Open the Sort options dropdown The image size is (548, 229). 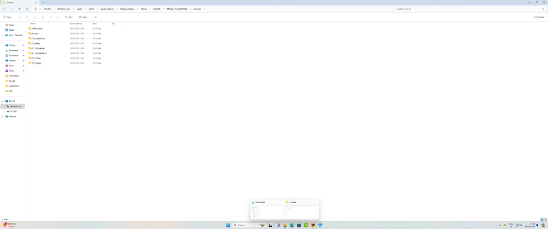coord(70,17)
